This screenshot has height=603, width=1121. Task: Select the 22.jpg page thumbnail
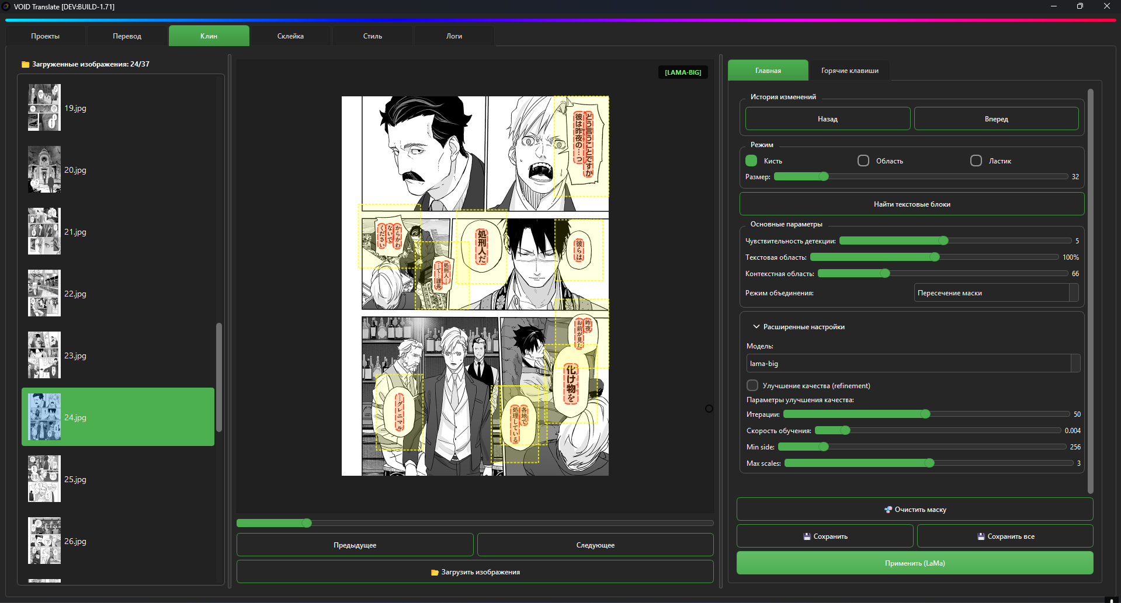44,293
